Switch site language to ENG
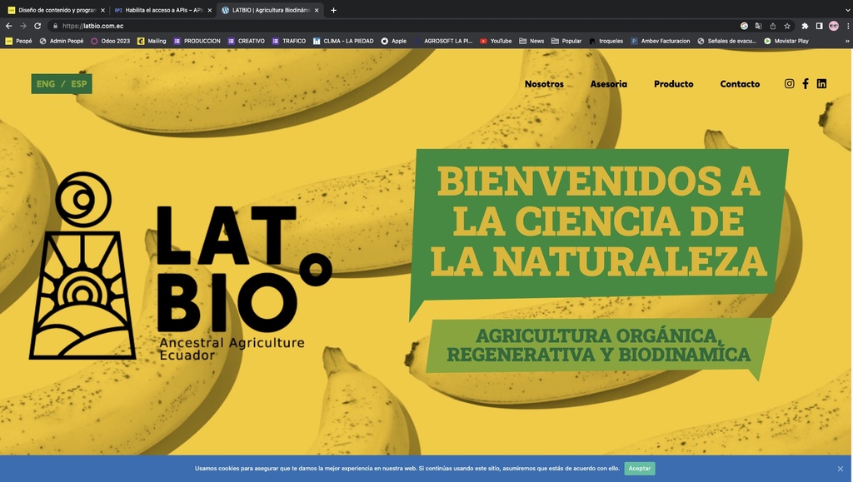 pyautogui.click(x=46, y=84)
